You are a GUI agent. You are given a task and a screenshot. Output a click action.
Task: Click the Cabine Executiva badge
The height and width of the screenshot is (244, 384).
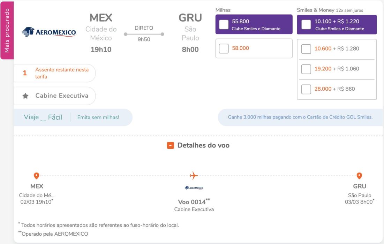pyautogui.click(x=55, y=96)
